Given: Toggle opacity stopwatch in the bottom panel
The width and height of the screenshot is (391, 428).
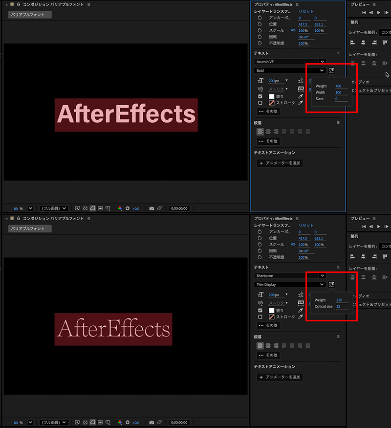Looking at the screenshot, I should [260, 257].
